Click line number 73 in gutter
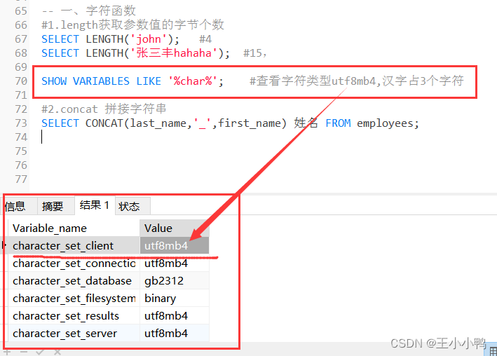This screenshot has width=497, height=356. click(x=21, y=123)
